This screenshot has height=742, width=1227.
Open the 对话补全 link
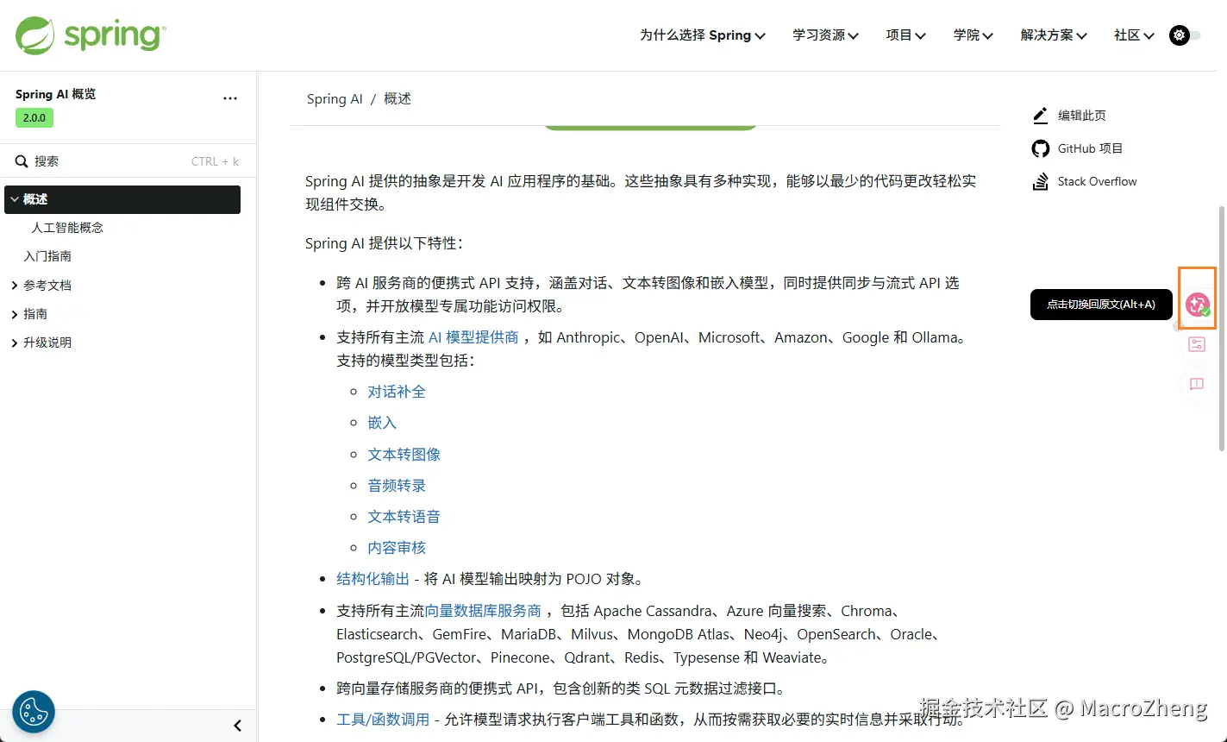pos(397,392)
